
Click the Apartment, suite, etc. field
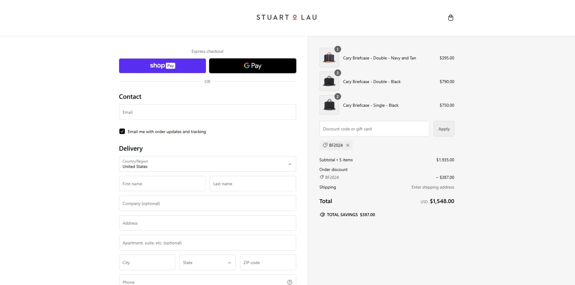pyautogui.click(x=207, y=243)
